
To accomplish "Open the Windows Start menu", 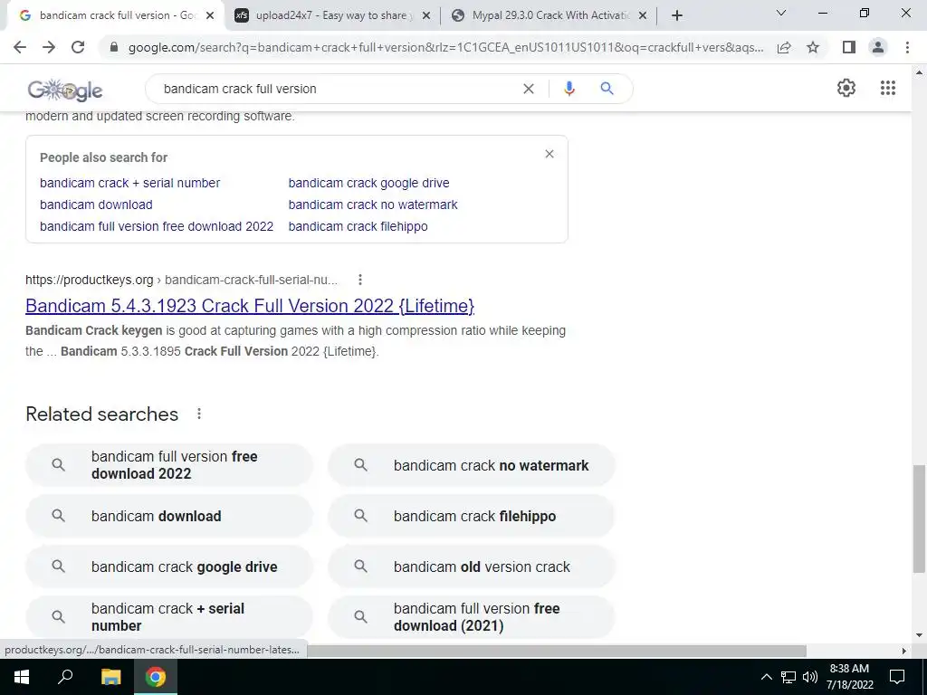I will pyautogui.click(x=22, y=677).
